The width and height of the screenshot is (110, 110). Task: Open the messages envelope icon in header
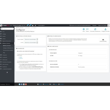point(33,25)
